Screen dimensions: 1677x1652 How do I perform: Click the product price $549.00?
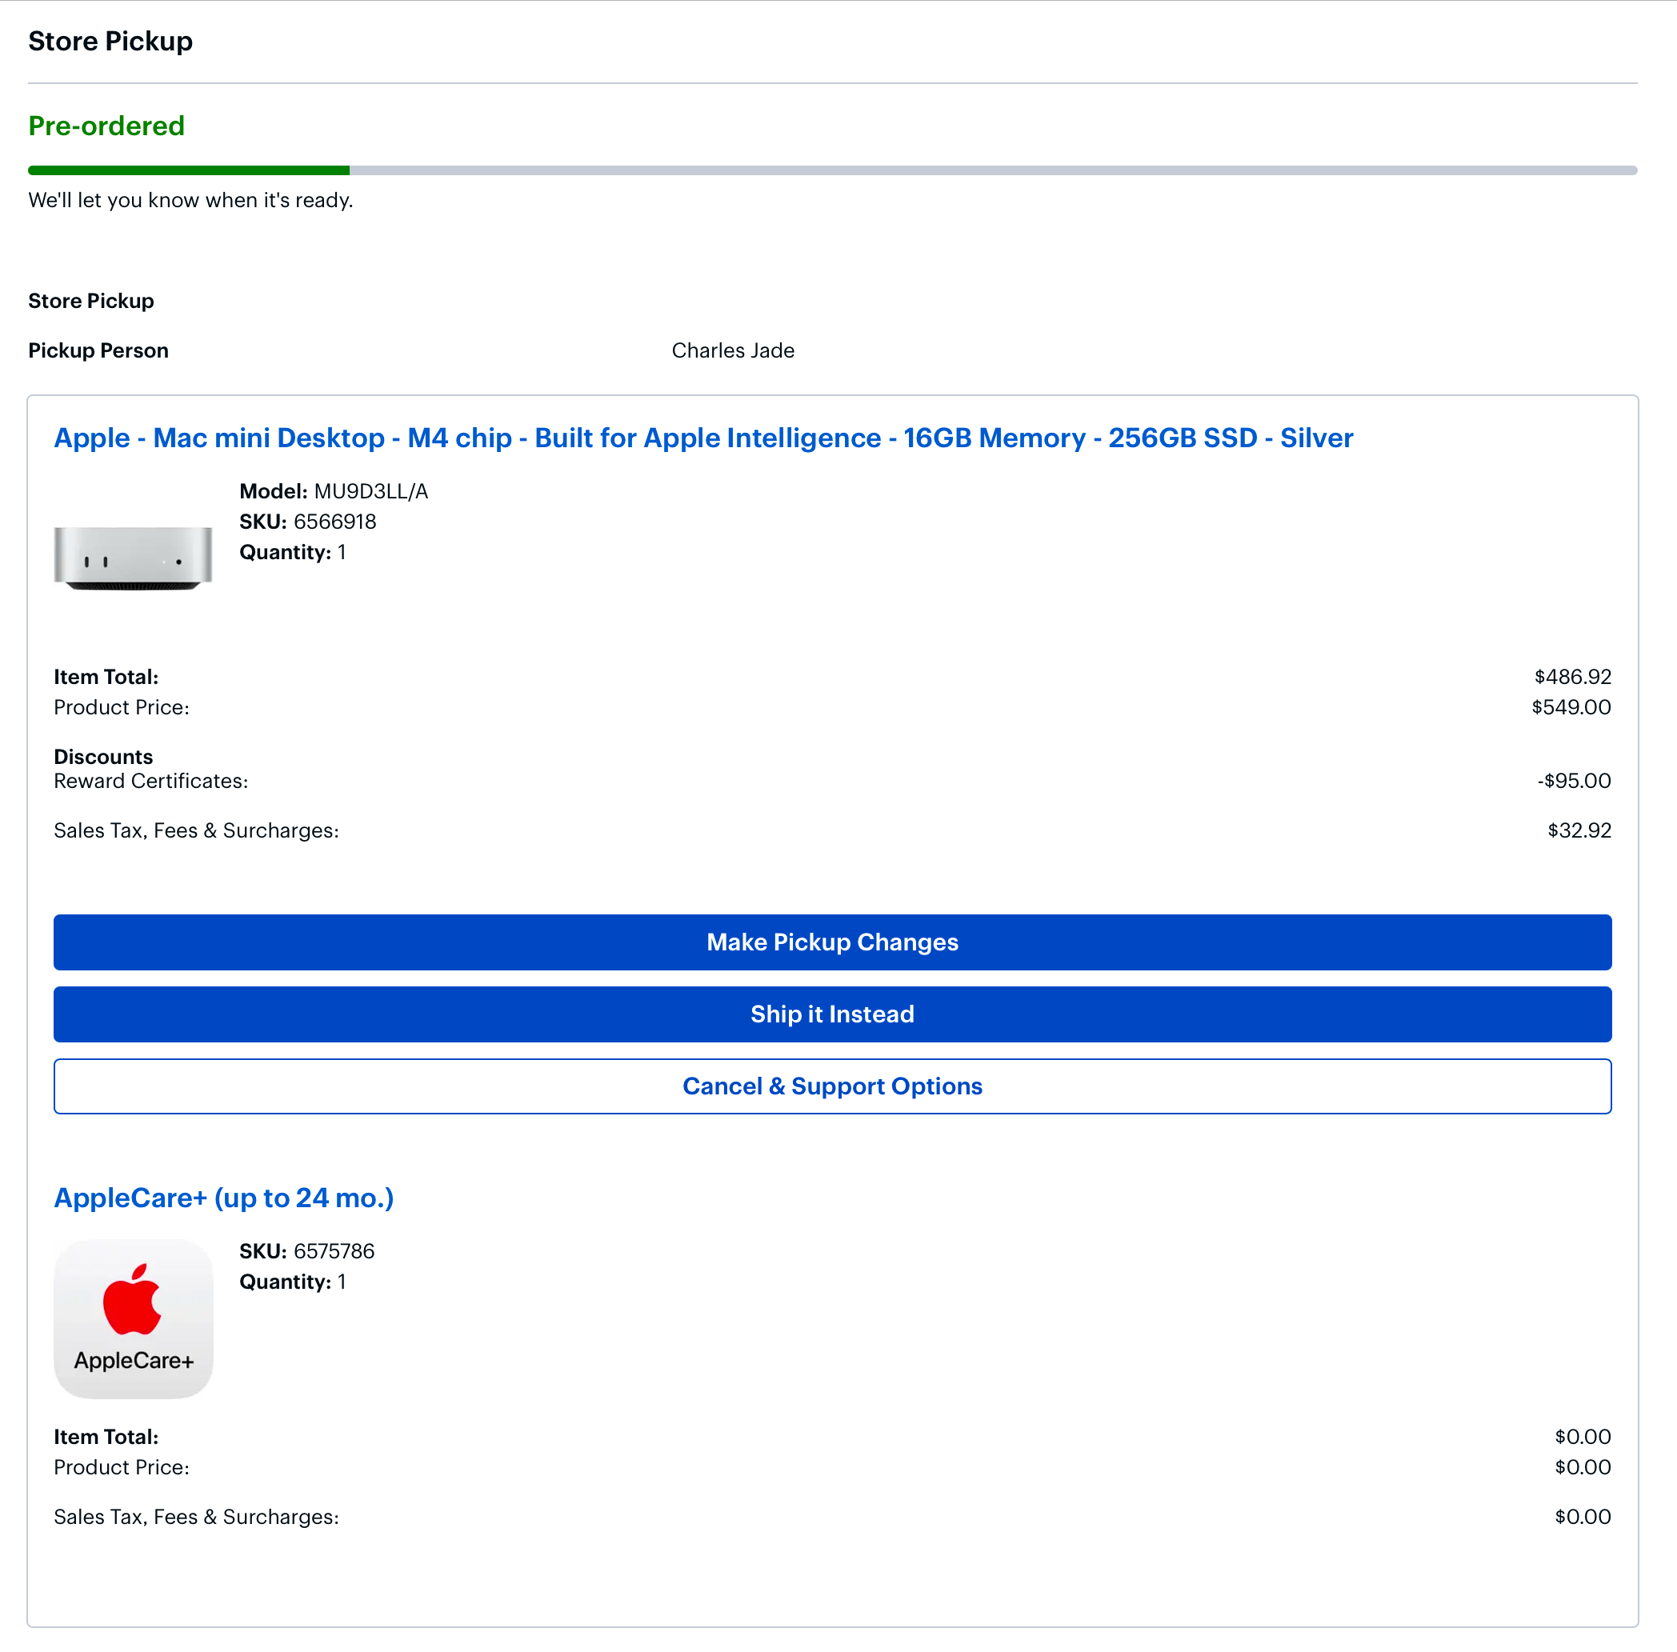[x=1571, y=707]
